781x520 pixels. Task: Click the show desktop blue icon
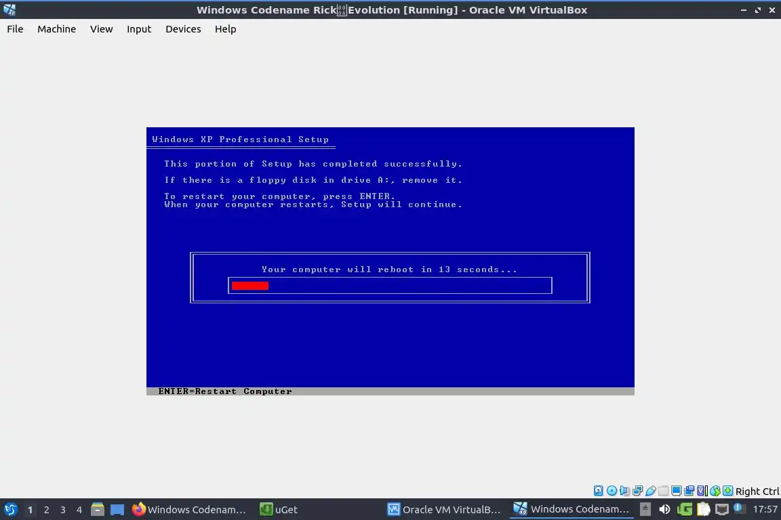(x=117, y=510)
